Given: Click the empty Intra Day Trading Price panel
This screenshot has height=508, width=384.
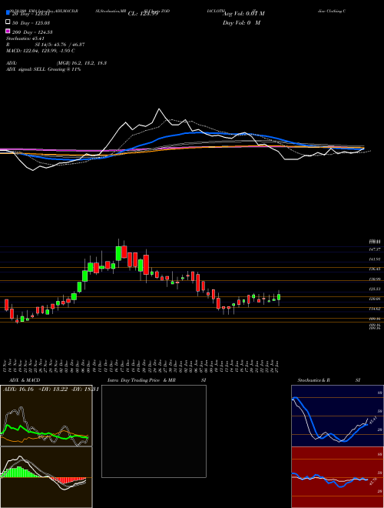Looking at the screenshot, I should click(x=154, y=431).
